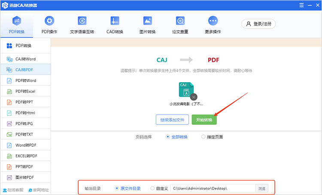Click the CAJ转Word row icon
This screenshot has width=322, height=195.
point(9,59)
